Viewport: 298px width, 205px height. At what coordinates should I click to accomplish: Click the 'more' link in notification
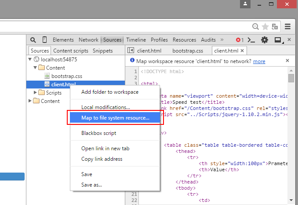click(x=259, y=61)
